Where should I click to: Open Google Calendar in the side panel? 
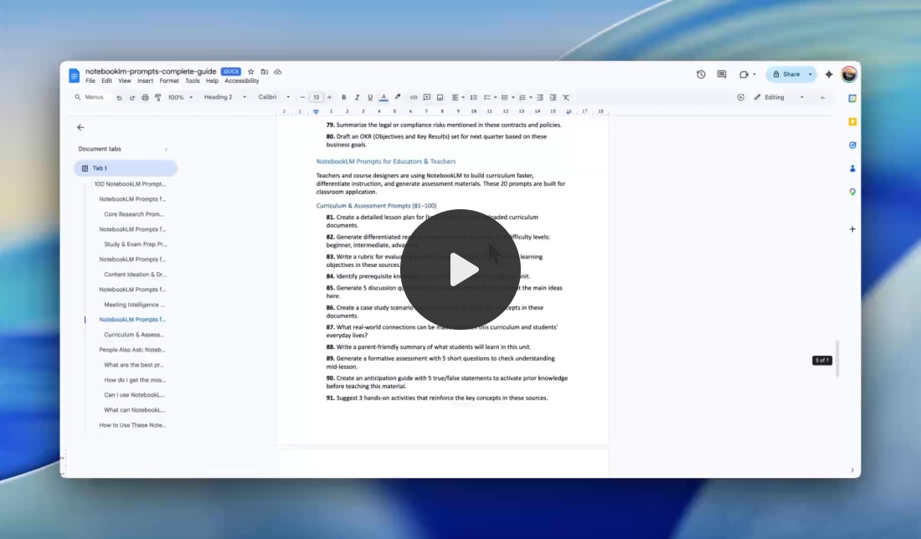852,99
